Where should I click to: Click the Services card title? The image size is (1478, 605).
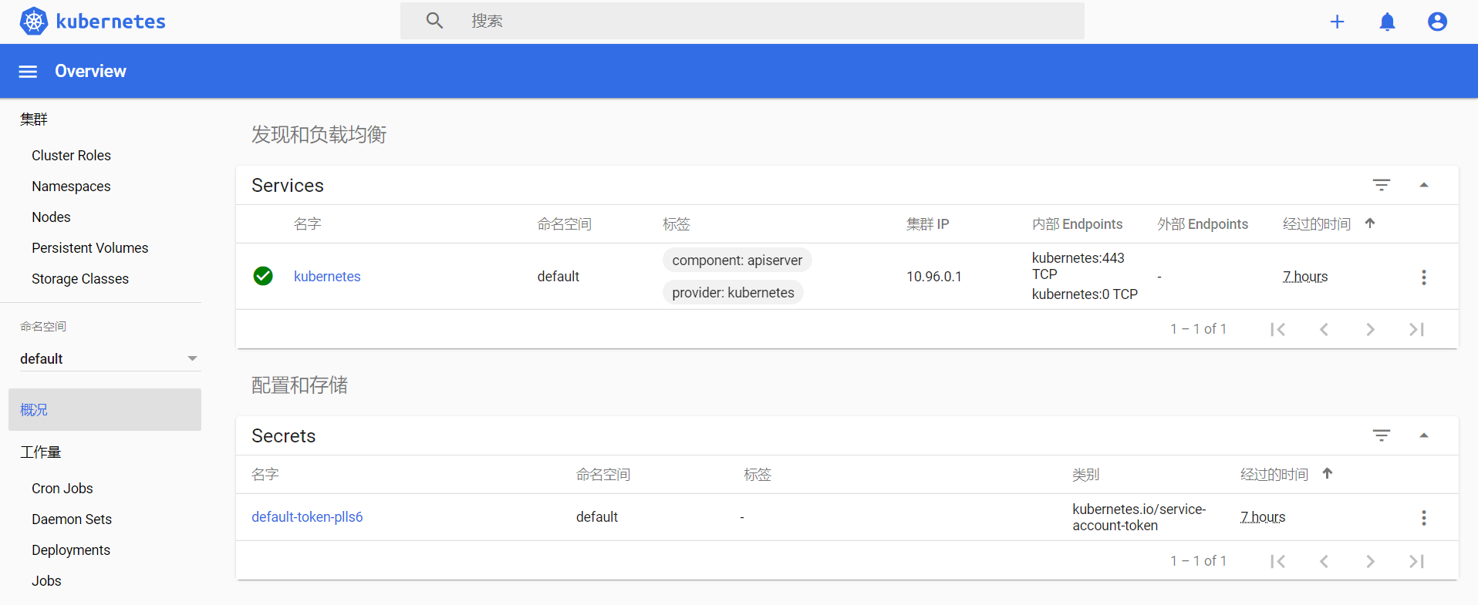[x=287, y=186]
